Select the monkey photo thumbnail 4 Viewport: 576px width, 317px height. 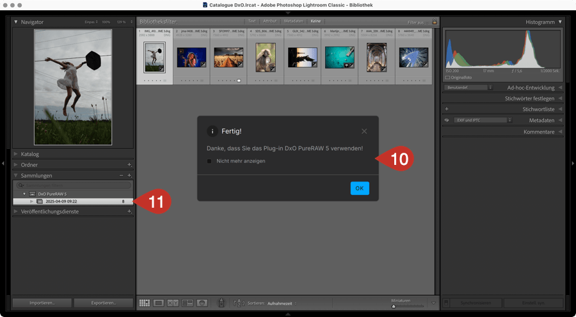(x=266, y=58)
